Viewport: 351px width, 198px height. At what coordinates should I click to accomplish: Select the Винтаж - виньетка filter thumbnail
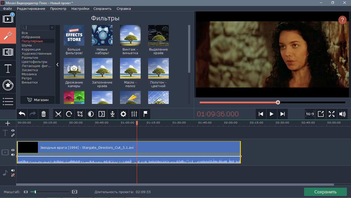click(130, 35)
